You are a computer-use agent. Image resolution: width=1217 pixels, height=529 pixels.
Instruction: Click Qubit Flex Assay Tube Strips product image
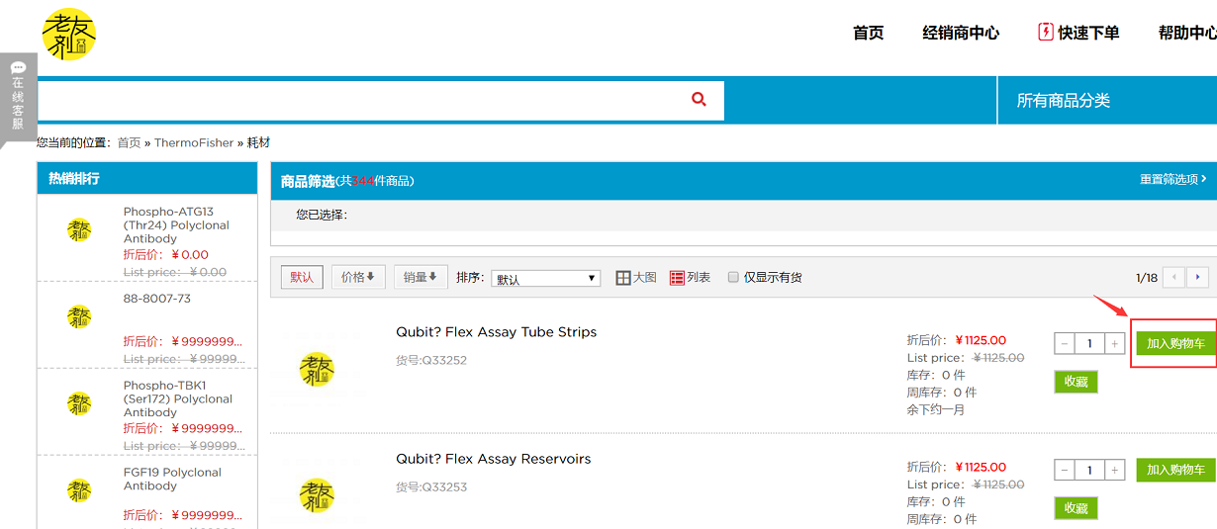[x=317, y=370]
